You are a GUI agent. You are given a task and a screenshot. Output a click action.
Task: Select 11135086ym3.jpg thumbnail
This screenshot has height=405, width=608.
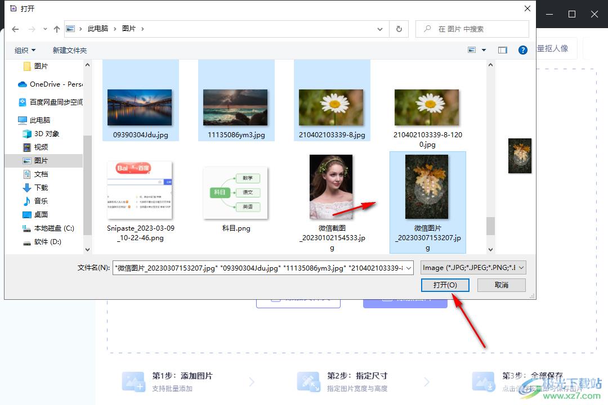coord(236,107)
